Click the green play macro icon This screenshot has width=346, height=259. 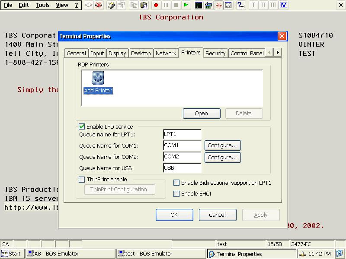(186, 5)
